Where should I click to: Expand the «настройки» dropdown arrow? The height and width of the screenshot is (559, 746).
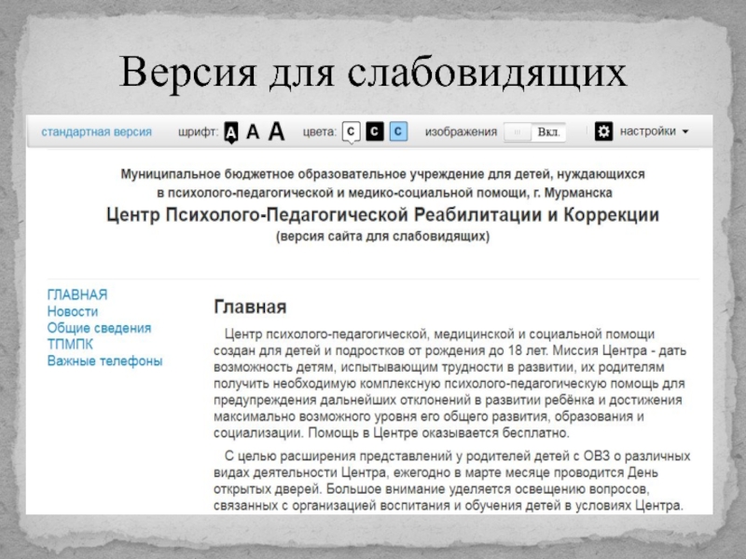point(685,132)
